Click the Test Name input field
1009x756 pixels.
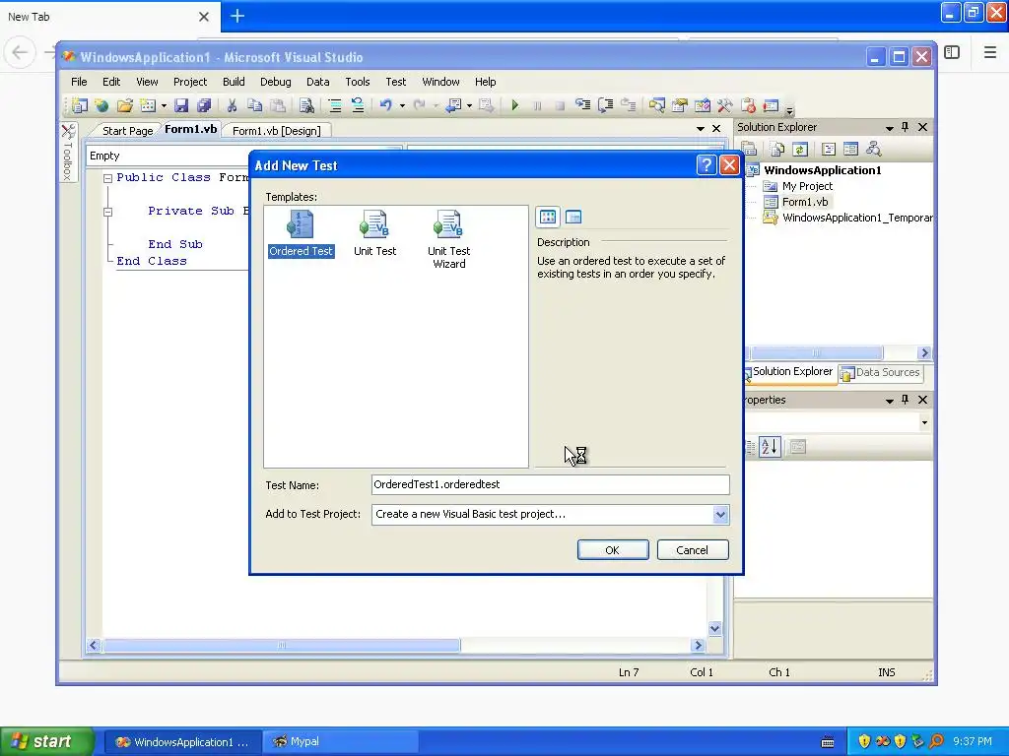pos(550,484)
